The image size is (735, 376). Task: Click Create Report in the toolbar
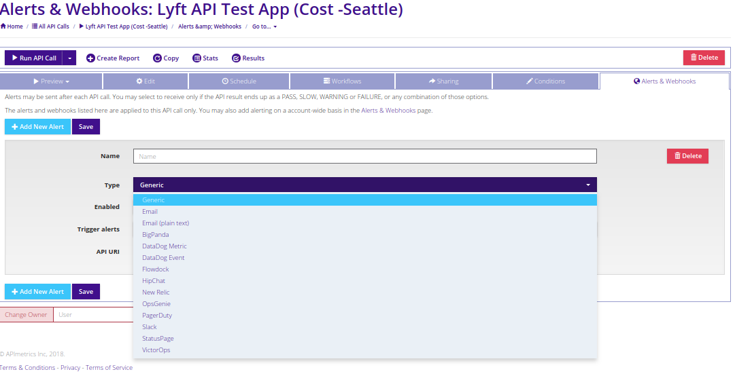click(113, 58)
